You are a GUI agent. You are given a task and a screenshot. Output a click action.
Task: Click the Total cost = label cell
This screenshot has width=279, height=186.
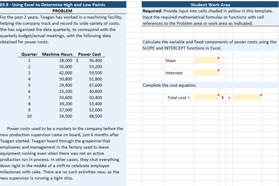(179, 97)
